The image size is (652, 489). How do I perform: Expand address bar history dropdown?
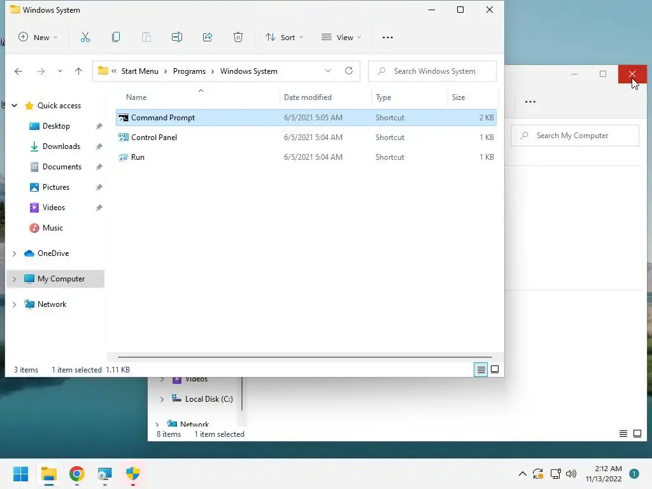tap(328, 71)
